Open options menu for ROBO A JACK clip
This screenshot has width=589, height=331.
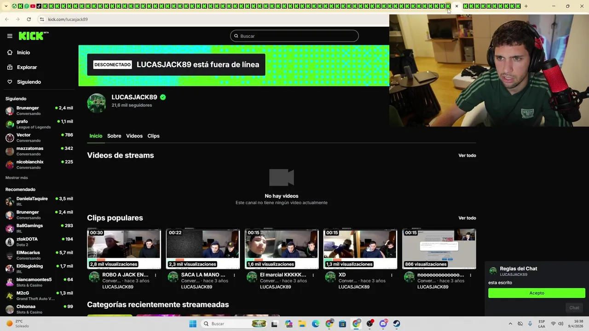pos(156,275)
